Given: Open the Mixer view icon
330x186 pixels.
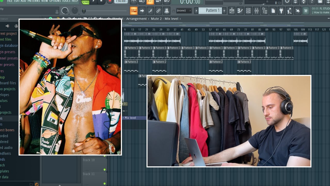Looking at the screenshot, I should coord(257,11).
